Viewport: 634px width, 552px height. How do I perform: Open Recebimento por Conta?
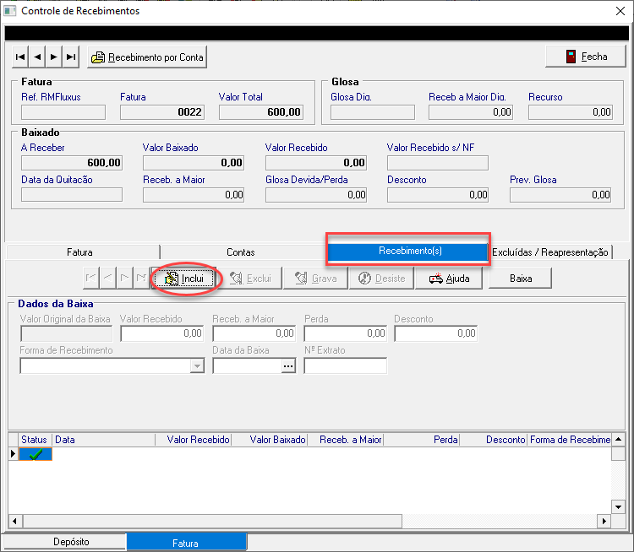tap(147, 57)
